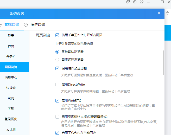171x135 pixels.
Task: Close the 系统设置 settings dialog
Action: click(159, 13)
